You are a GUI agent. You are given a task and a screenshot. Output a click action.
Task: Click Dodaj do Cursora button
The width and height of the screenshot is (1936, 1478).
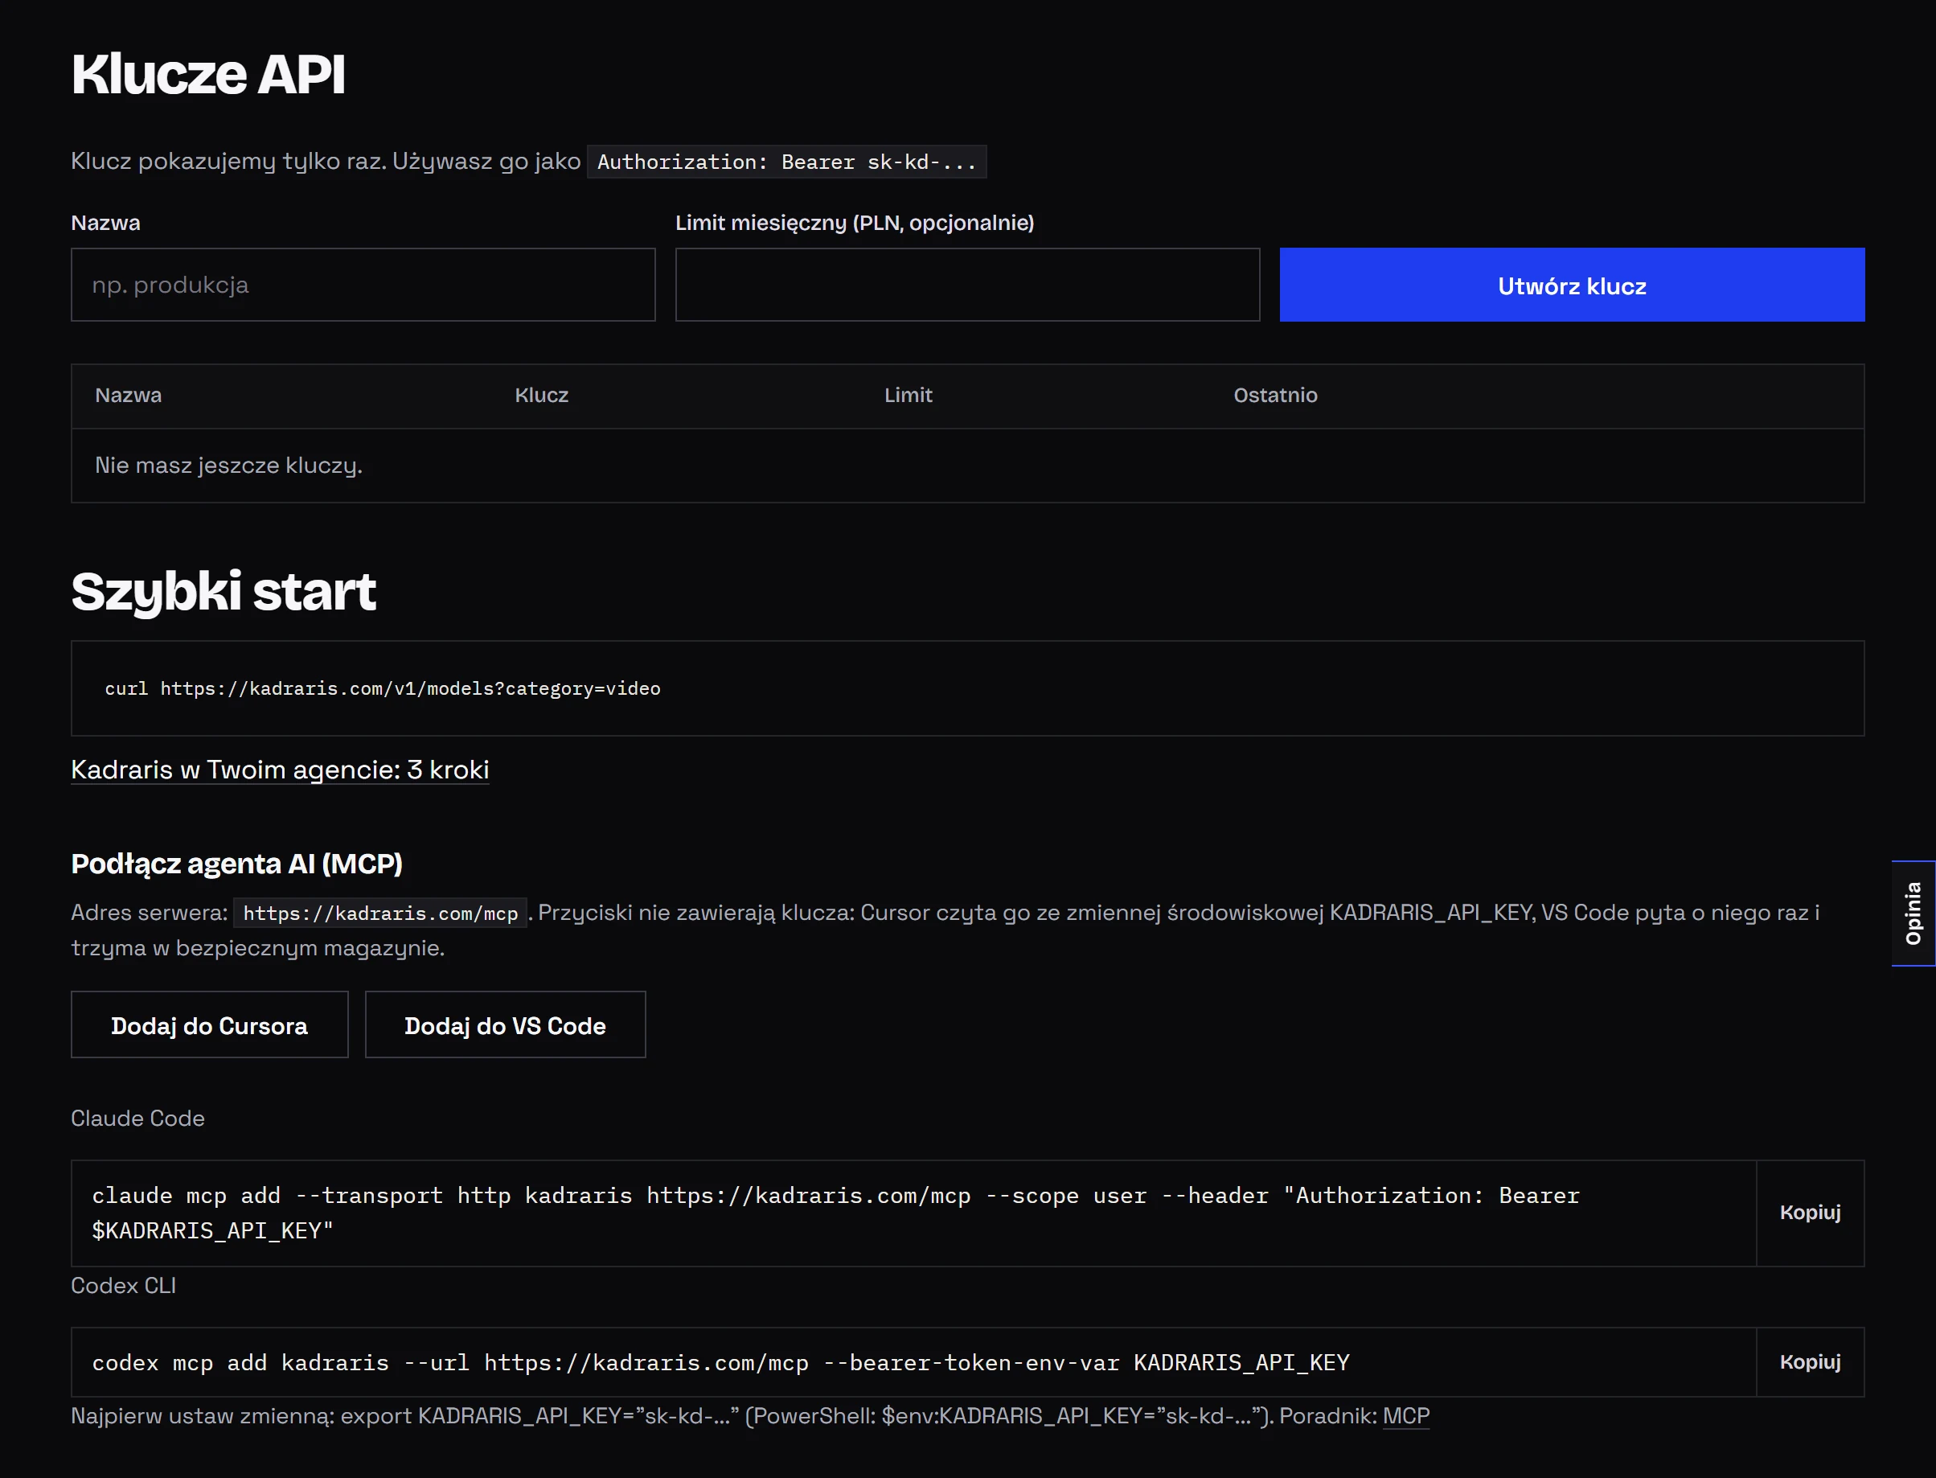(209, 1025)
